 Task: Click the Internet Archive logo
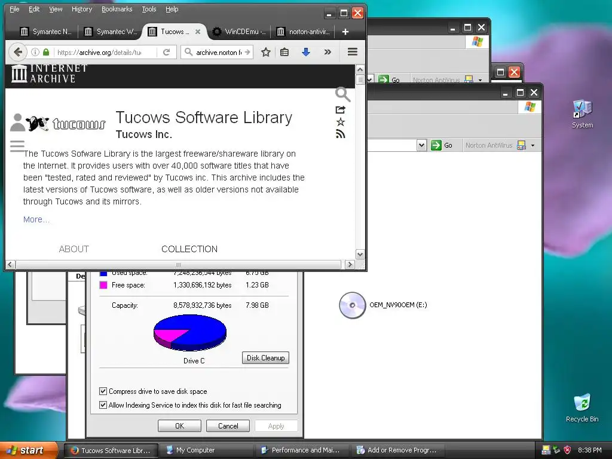pos(49,74)
